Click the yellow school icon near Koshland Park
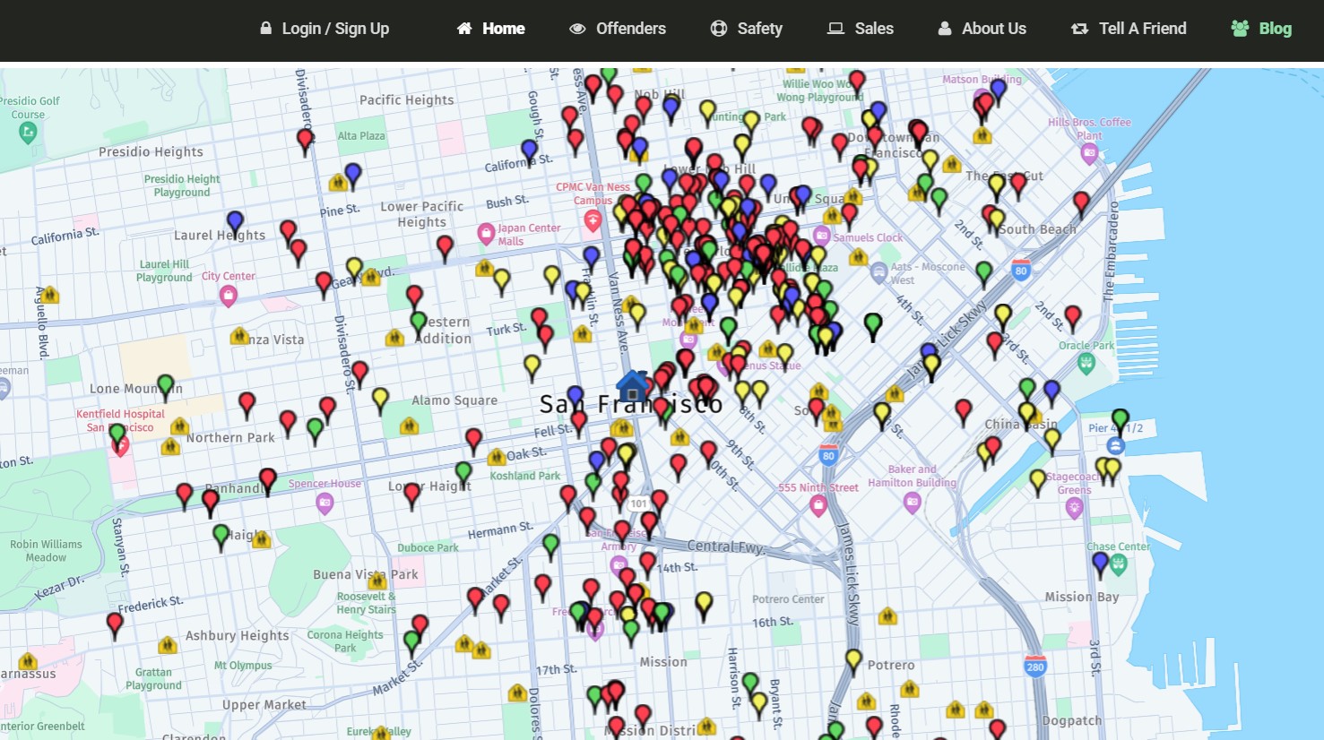 click(x=495, y=455)
